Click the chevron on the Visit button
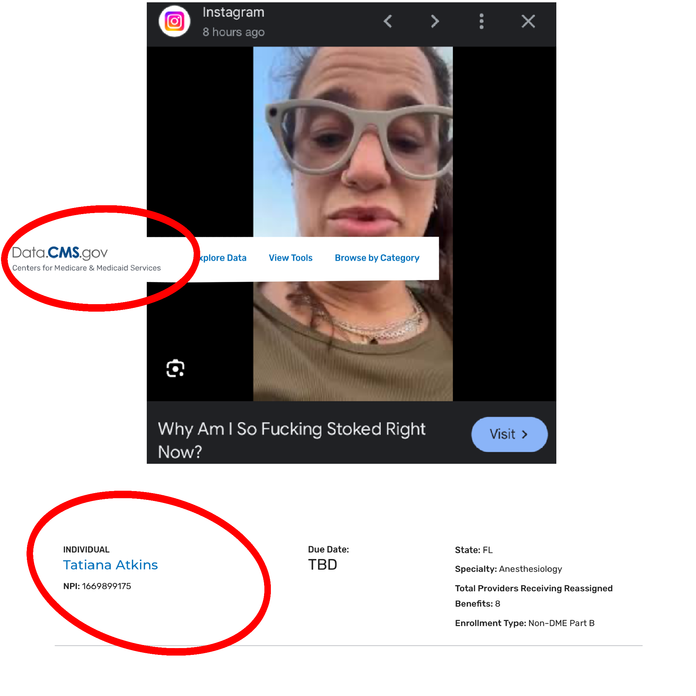The width and height of the screenshot is (696, 696). click(525, 435)
